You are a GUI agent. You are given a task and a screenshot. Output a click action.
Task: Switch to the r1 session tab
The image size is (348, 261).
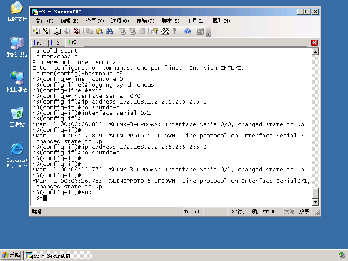coord(40,43)
